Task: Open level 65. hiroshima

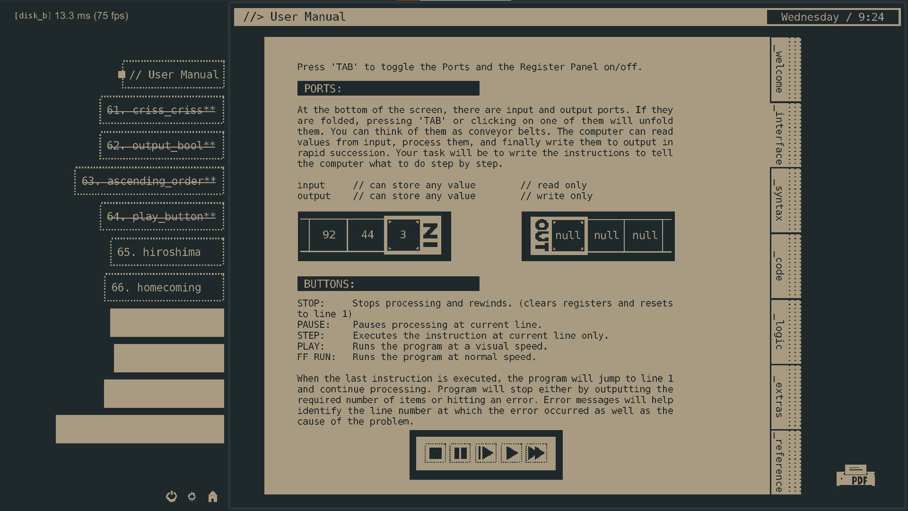Action: (x=166, y=252)
